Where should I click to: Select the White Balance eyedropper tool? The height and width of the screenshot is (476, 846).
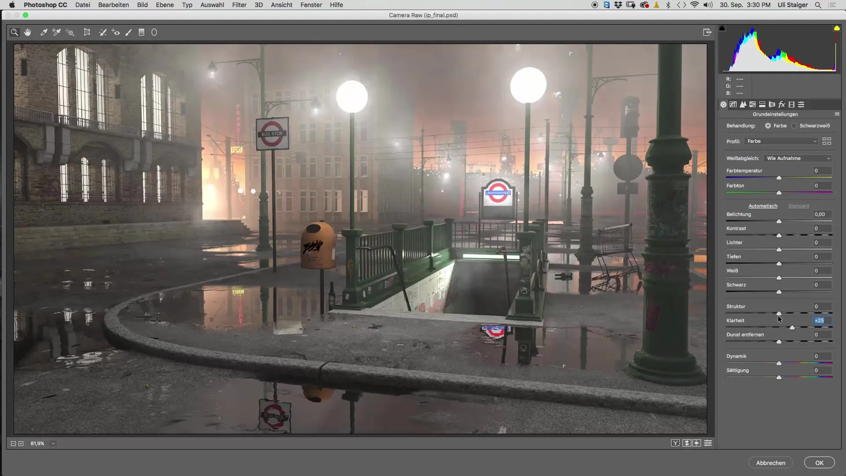44,32
